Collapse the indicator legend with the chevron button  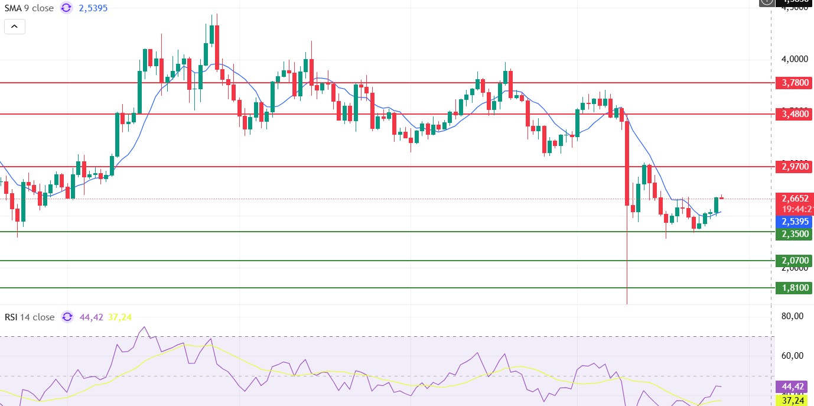[x=15, y=26]
